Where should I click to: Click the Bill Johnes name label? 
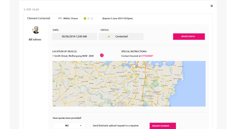coord(35,39)
